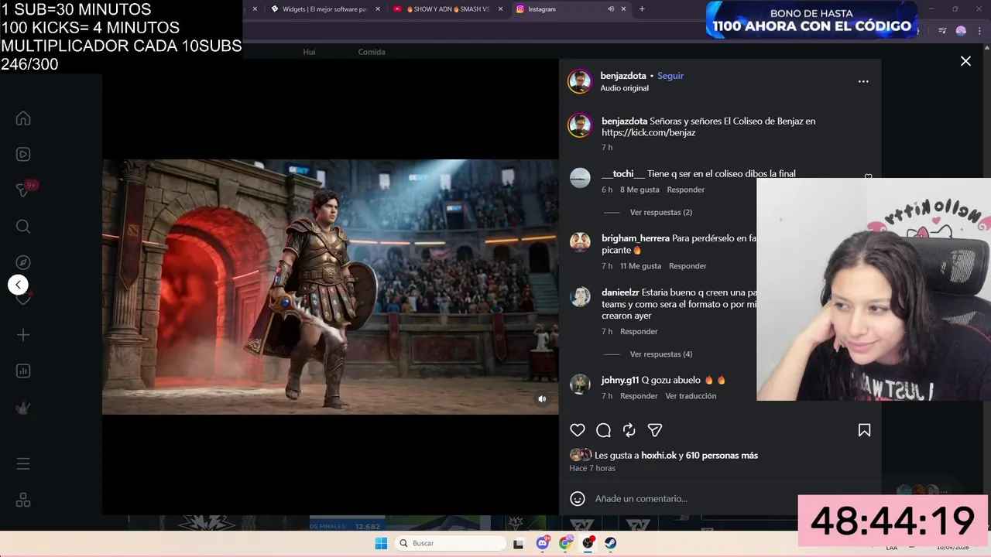Click the 'Hace 7 horas' timestamp

pos(592,469)
